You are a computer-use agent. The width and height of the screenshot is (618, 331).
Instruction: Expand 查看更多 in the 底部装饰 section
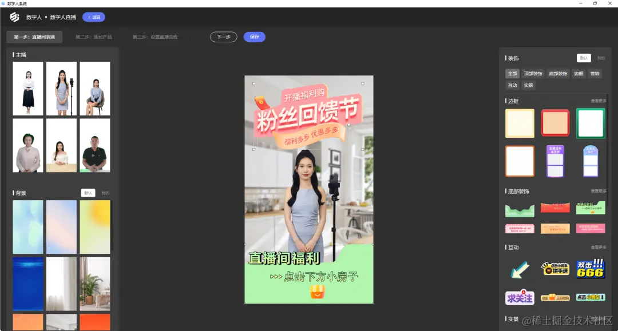point(597,191)
